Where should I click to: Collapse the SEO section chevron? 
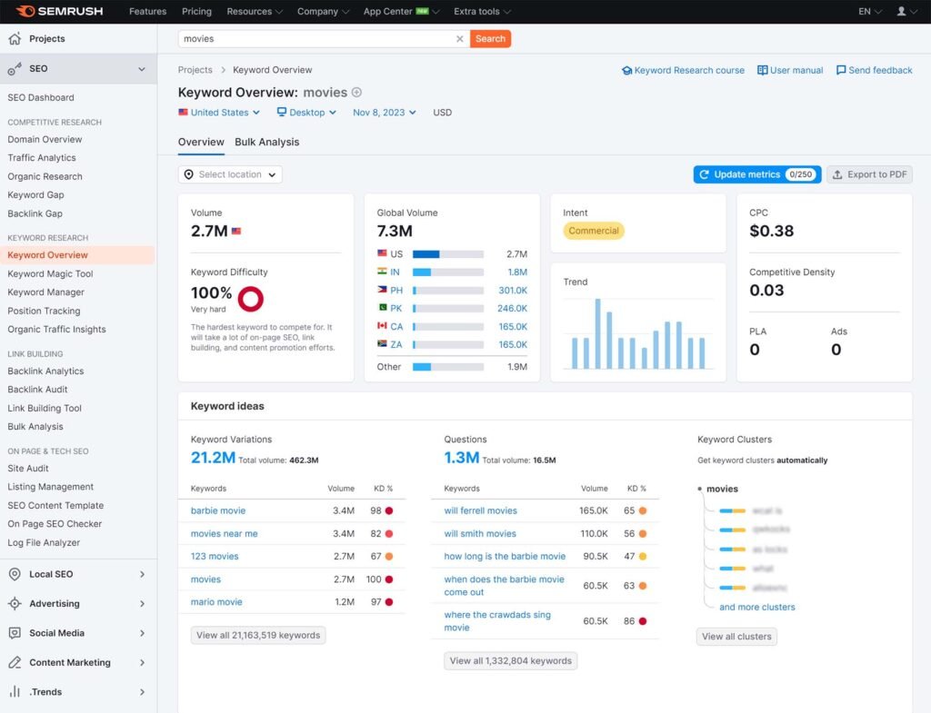(142, 69)
